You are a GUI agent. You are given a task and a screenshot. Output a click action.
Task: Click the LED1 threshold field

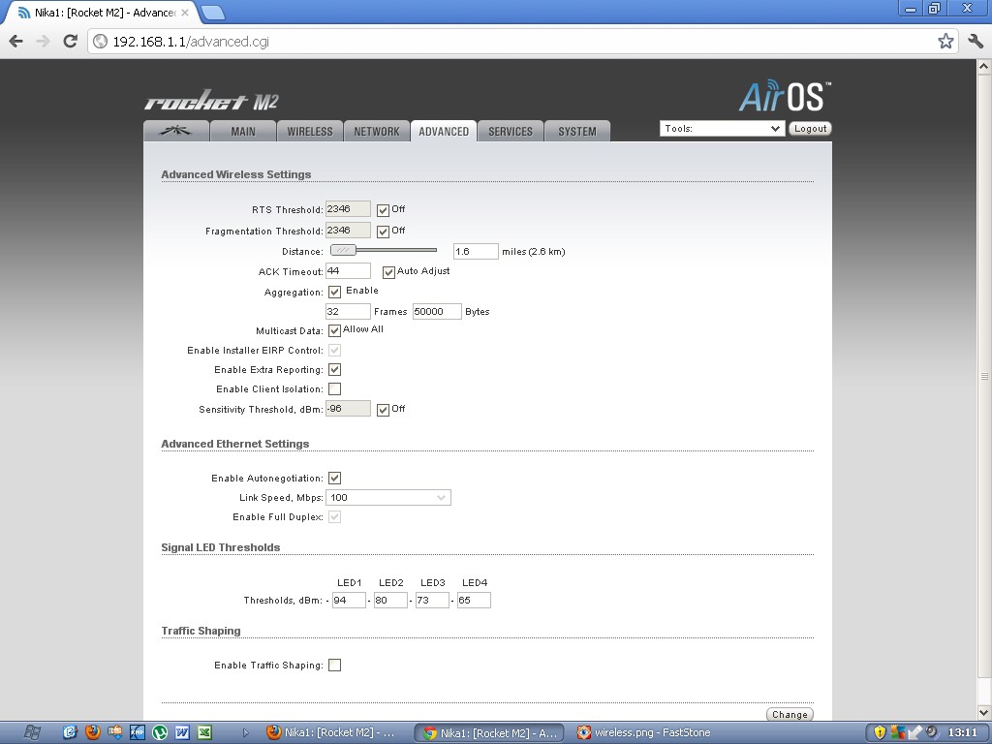pos(349,600)
